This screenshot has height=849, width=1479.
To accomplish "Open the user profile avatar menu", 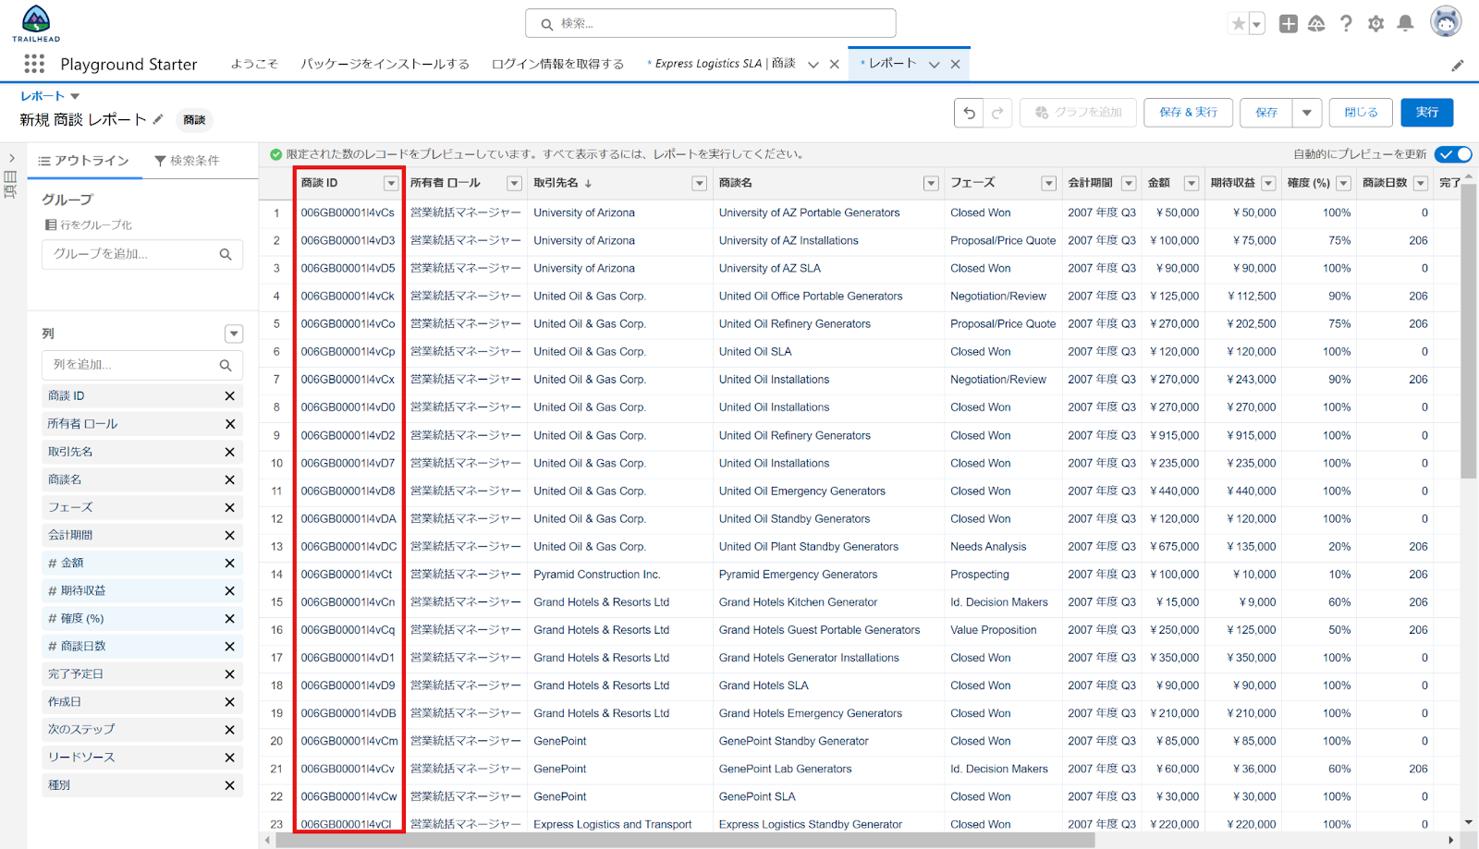I will (1447, 22).
